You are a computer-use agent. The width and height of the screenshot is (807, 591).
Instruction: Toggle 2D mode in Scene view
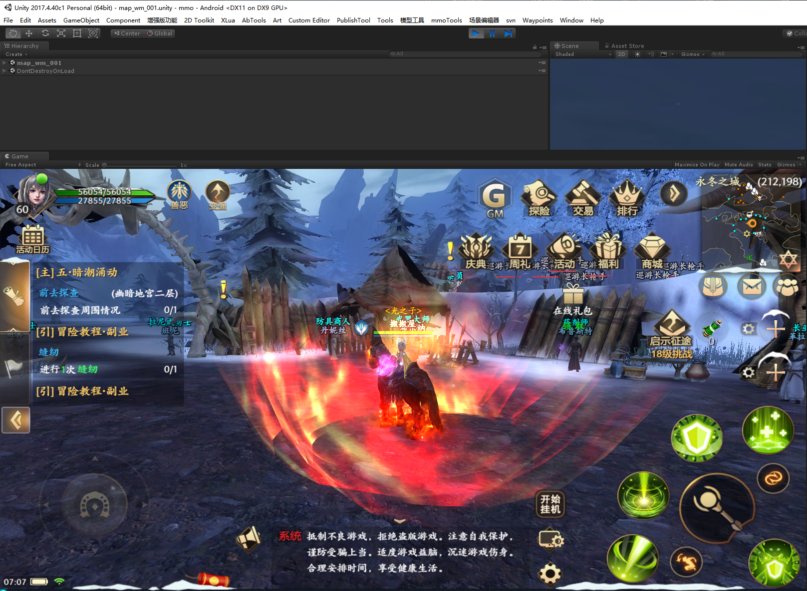pyautogui.click(x=621, y=54)
